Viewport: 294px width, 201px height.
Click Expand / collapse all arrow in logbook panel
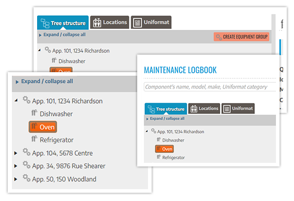tap(147, 119)
